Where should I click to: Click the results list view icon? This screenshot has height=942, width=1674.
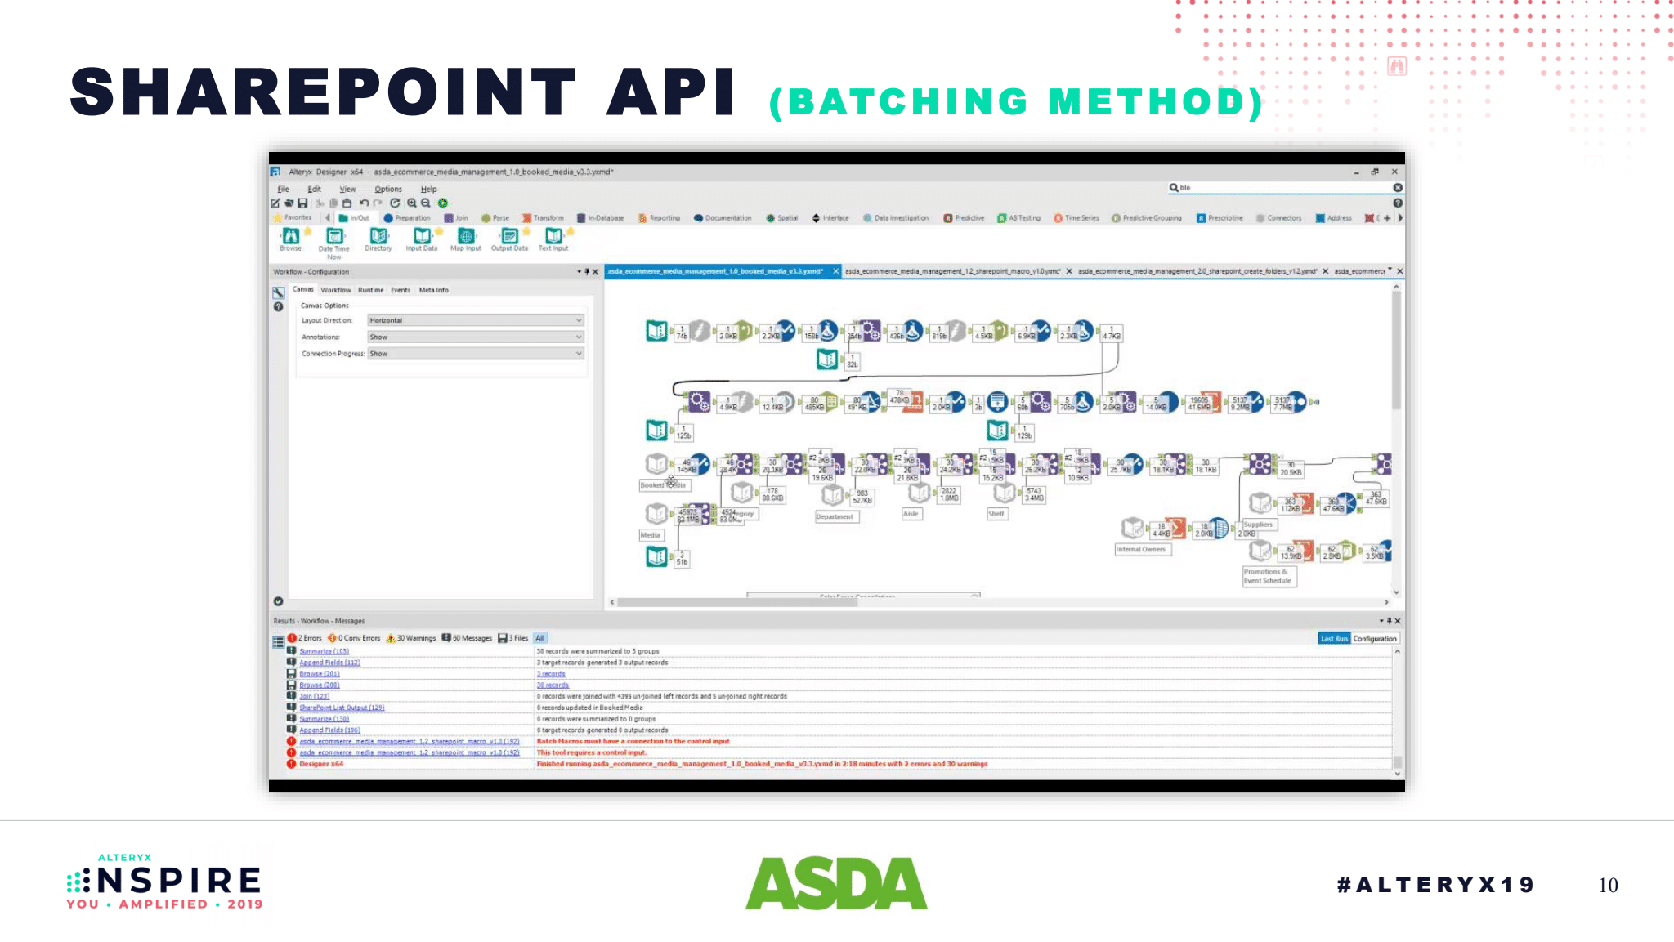(x=279, y=642)
